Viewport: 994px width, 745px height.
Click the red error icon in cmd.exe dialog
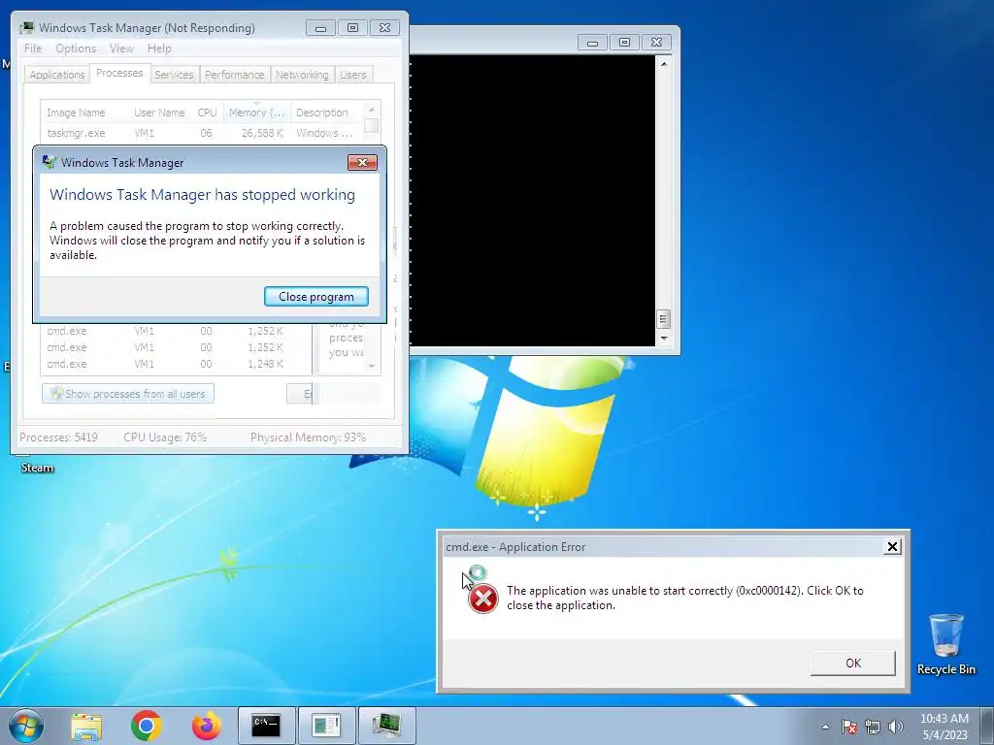click(483, 599)
